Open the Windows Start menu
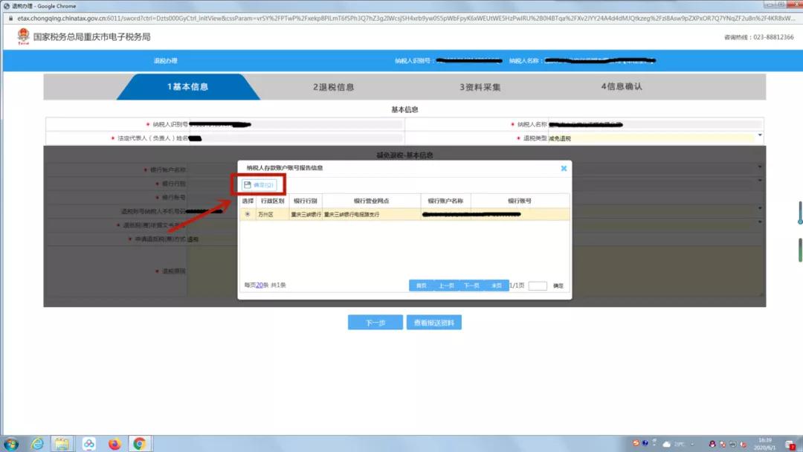 10,444
